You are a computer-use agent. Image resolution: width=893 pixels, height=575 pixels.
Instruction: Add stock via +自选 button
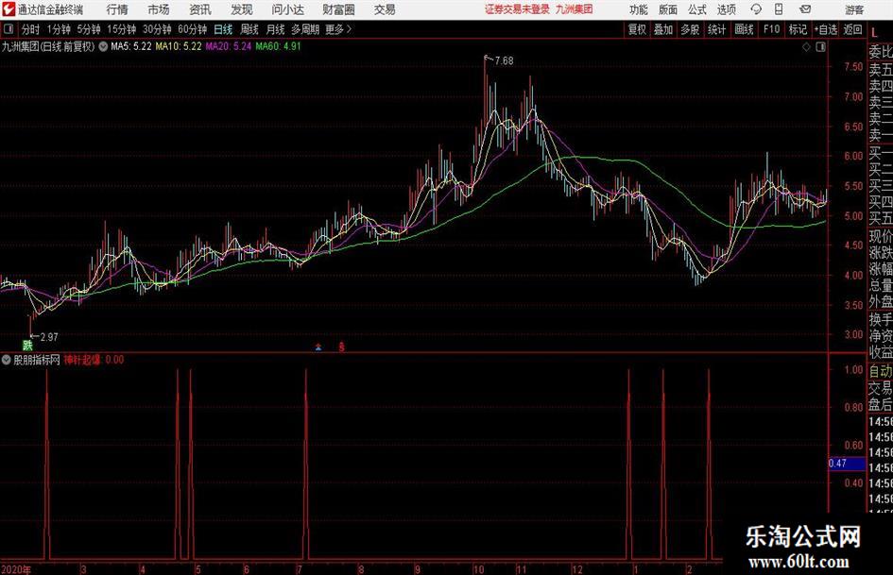(826, 29)
